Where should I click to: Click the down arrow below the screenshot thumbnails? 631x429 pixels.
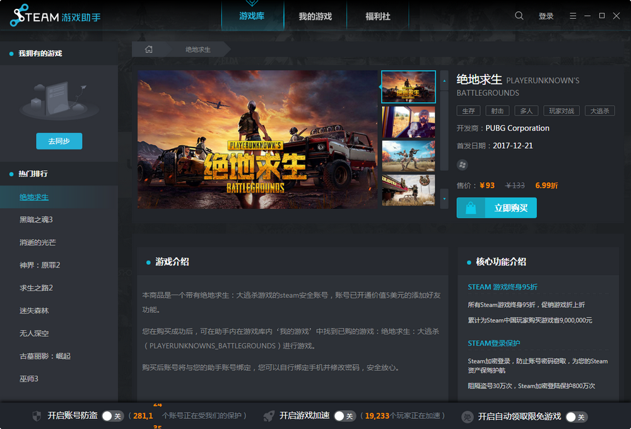[x=444, y=198]
